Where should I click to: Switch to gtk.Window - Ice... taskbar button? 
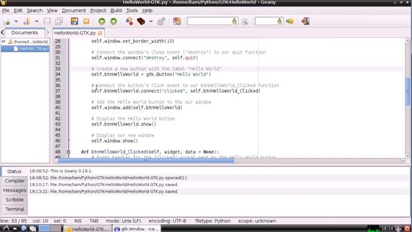click(x=136, y=229)
